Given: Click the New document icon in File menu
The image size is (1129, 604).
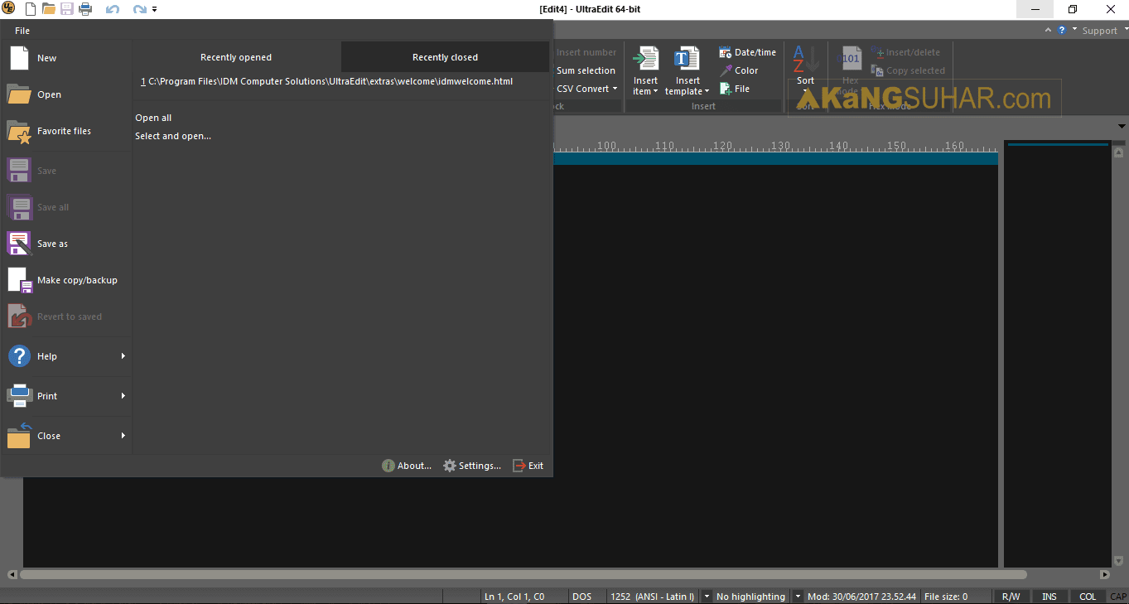Looking at the screenshot, I should (x=19, y=58).
